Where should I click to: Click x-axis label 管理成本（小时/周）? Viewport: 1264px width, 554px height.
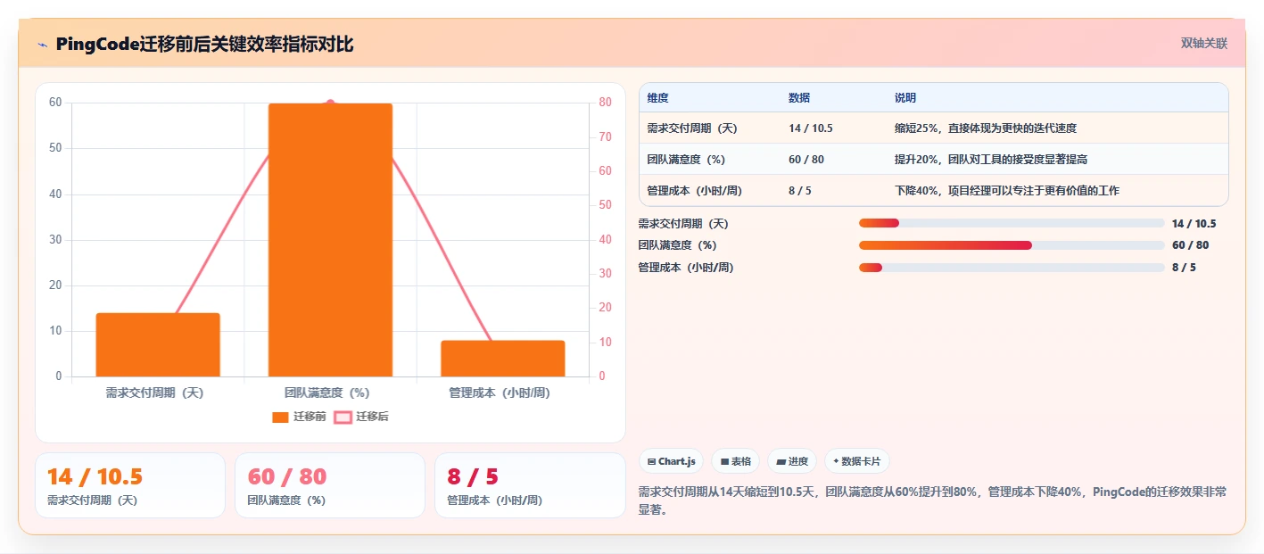point(500,393)
